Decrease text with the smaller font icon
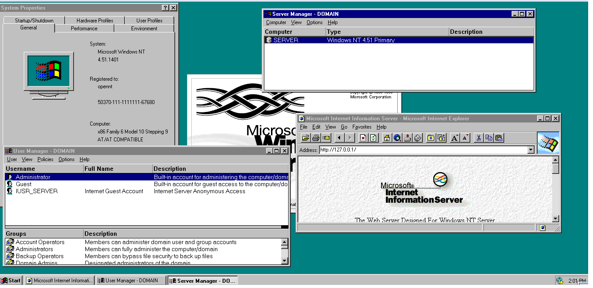Image resolution: width=593 pixels, height=288 pixels. pyautogui.click(x=465, y=138)
